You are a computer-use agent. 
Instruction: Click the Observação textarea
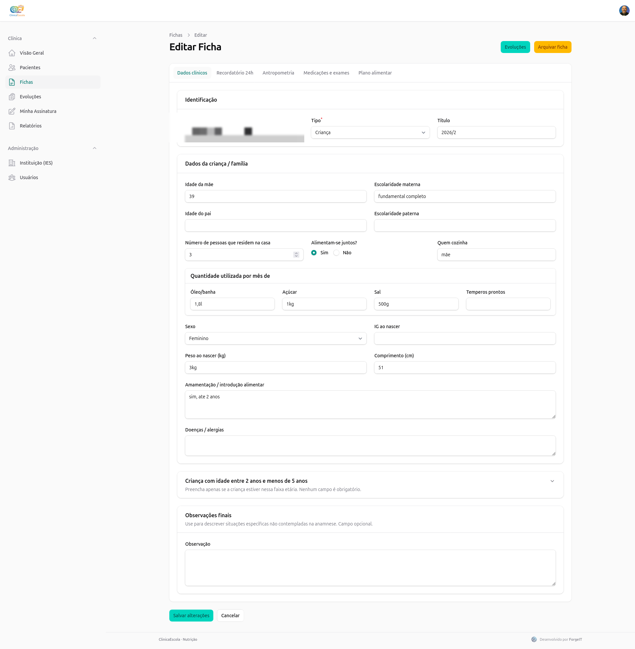[370, 568]
